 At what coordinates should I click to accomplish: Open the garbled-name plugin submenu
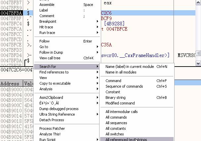click(x=67, y=103)
